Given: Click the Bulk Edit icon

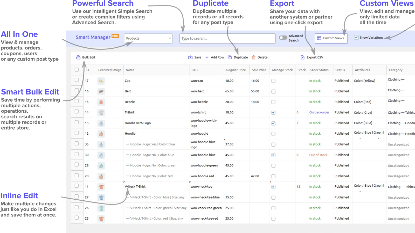Looking at the screenshot, I should click(x=78, y=57).
